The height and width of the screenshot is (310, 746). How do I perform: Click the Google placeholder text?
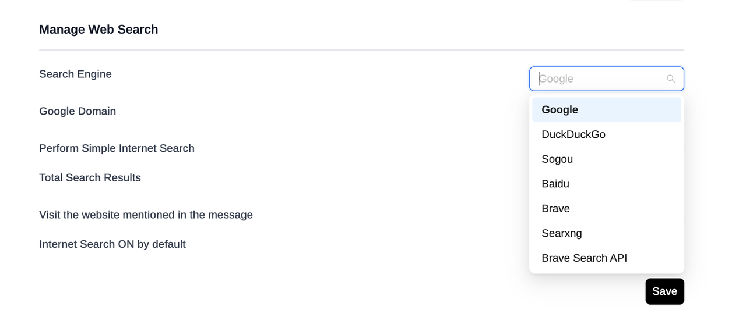click(557, 79)
